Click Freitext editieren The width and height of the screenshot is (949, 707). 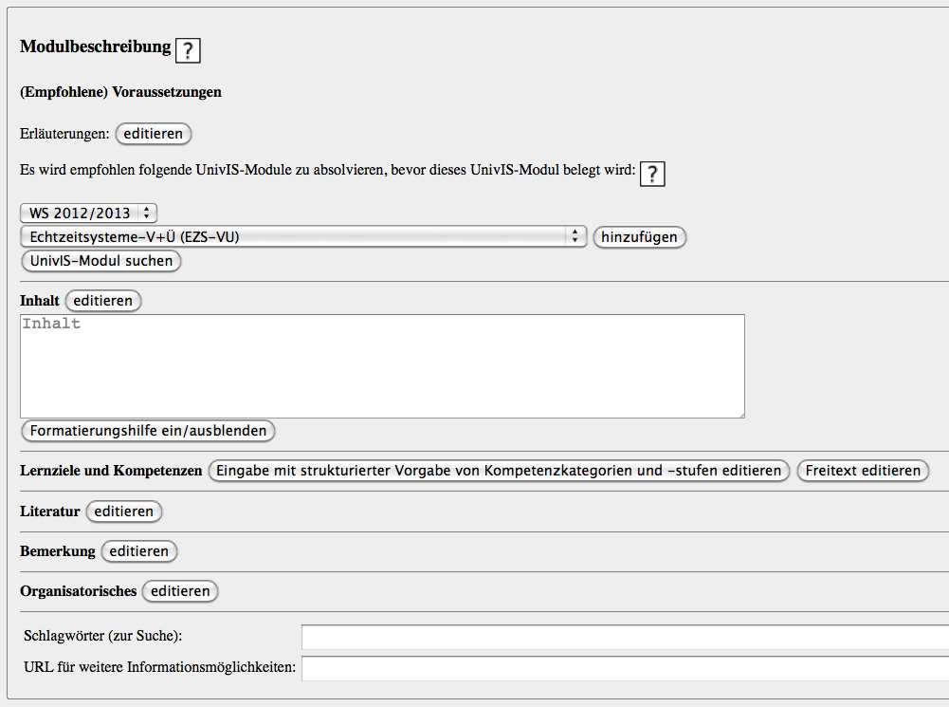[x=862, y=471]
